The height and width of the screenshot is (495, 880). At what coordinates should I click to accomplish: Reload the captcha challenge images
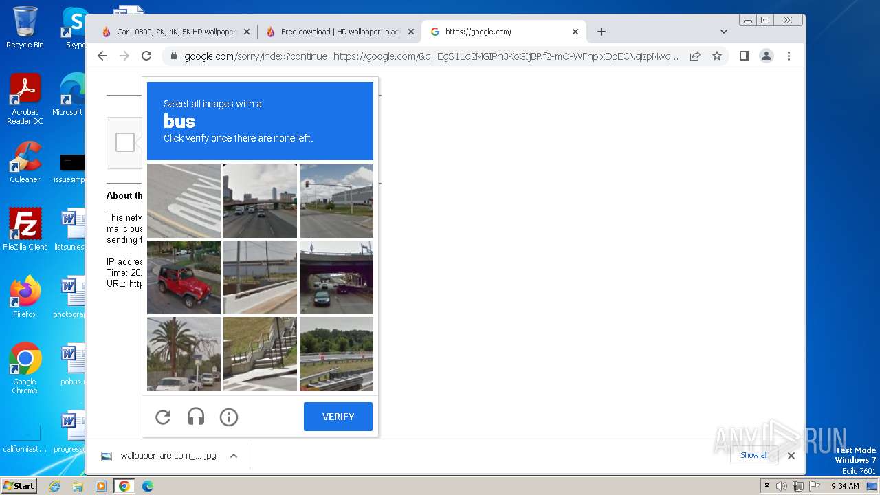click(x=163, y=417)
